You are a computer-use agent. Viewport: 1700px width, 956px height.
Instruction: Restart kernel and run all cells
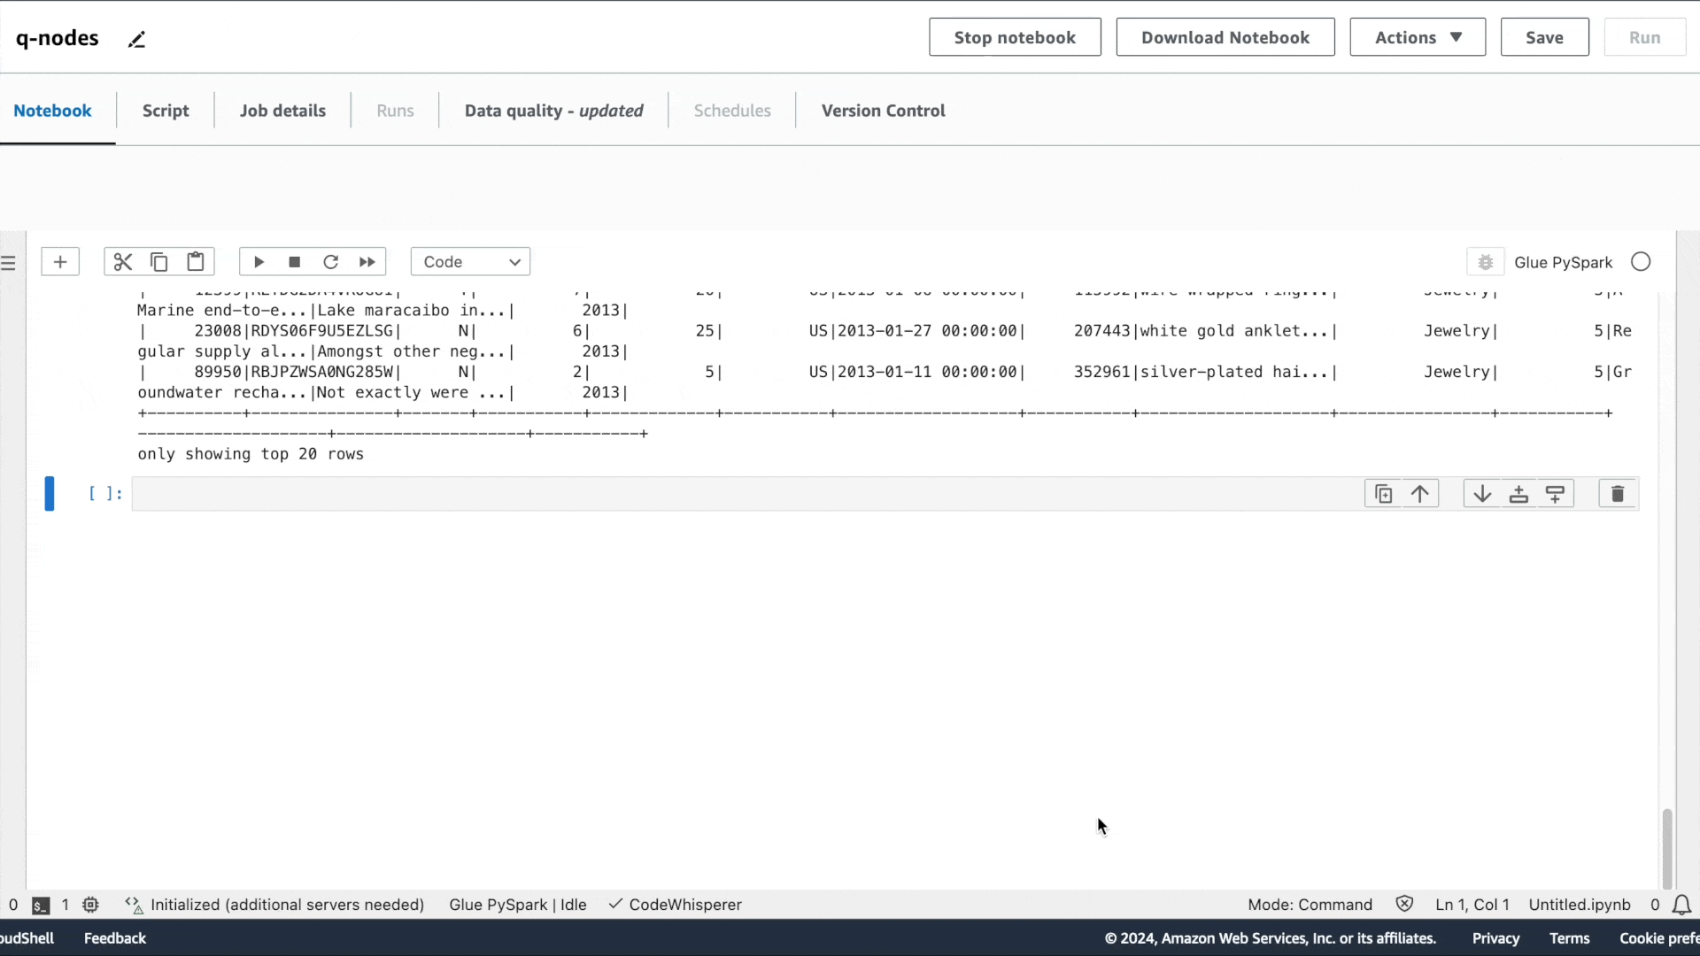click(x=367, y=262)
